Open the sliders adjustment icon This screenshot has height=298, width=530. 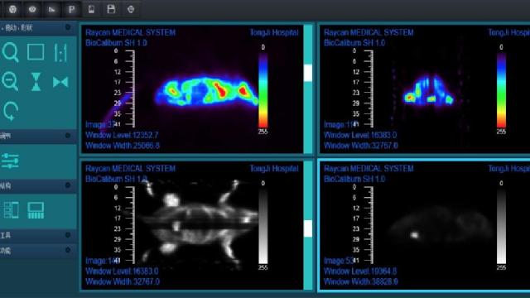pyautogui.click(x=10, y=161)
